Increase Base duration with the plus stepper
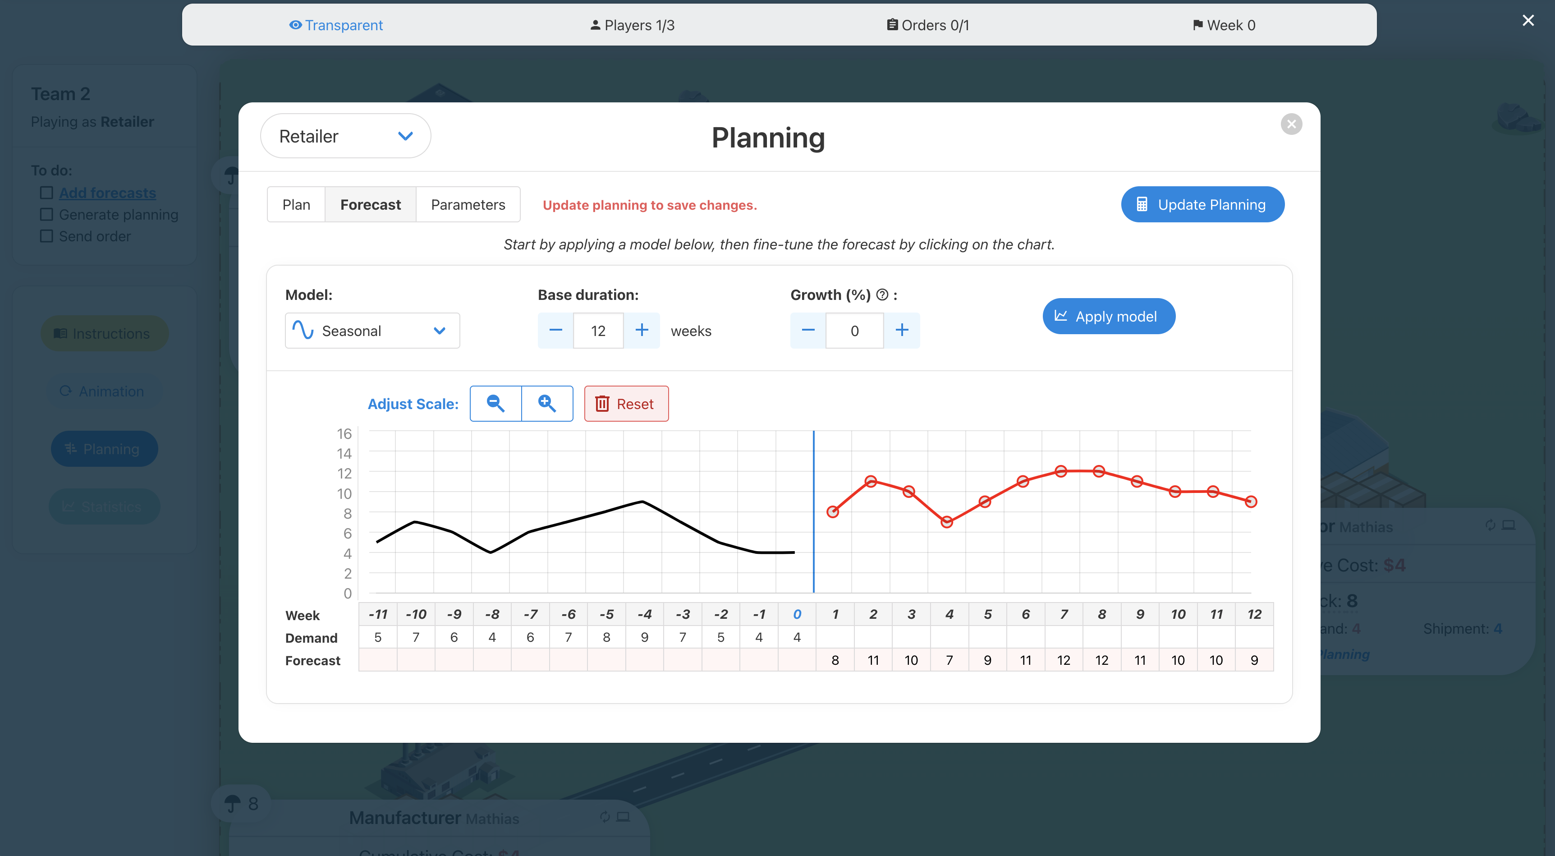 (x=642, y=330)
